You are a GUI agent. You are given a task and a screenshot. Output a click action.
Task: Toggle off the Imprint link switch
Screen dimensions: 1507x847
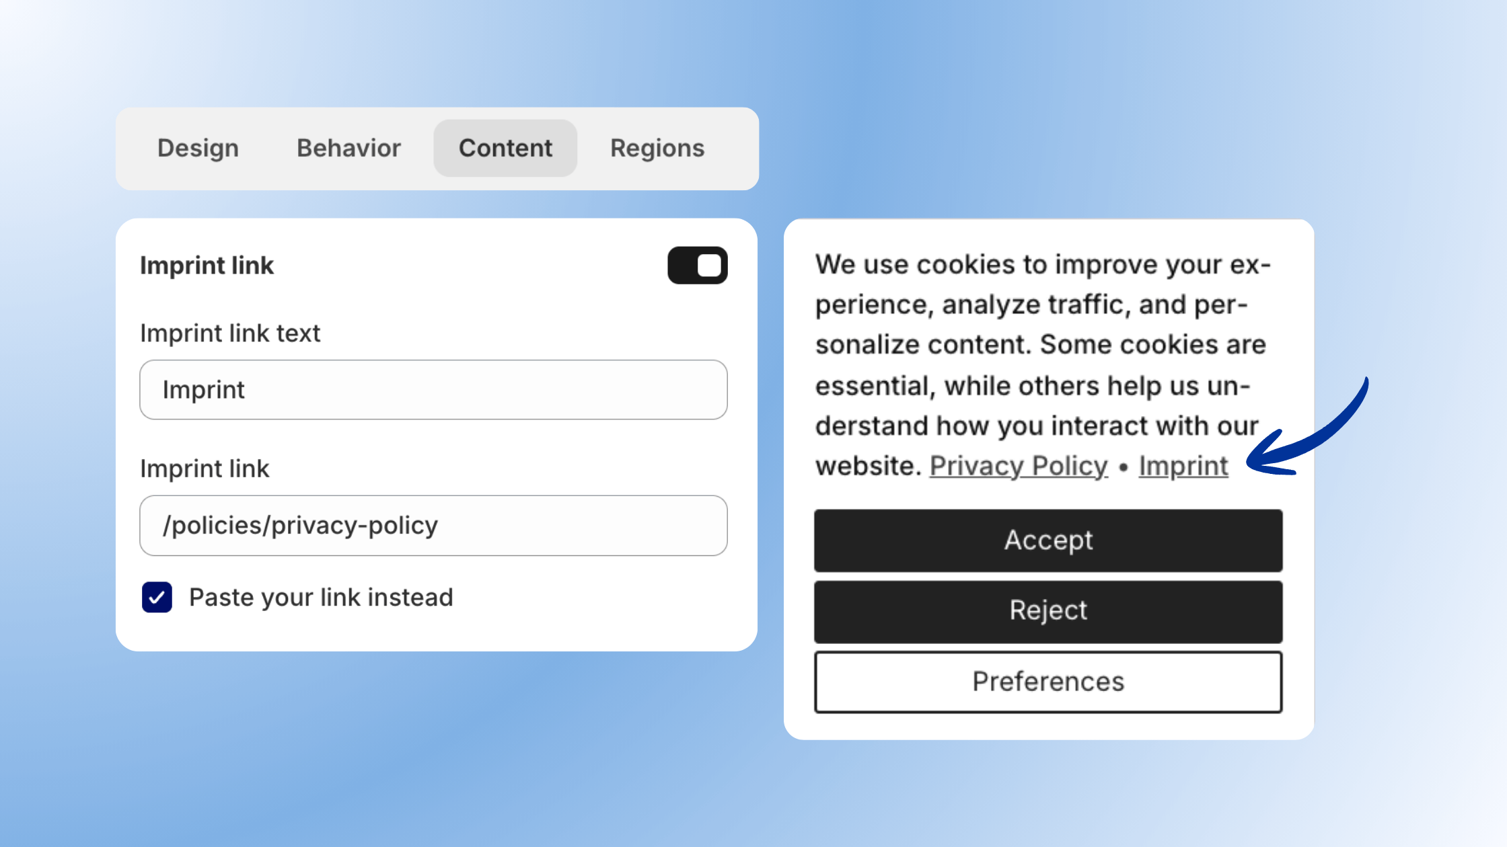(x=697, y=266)
